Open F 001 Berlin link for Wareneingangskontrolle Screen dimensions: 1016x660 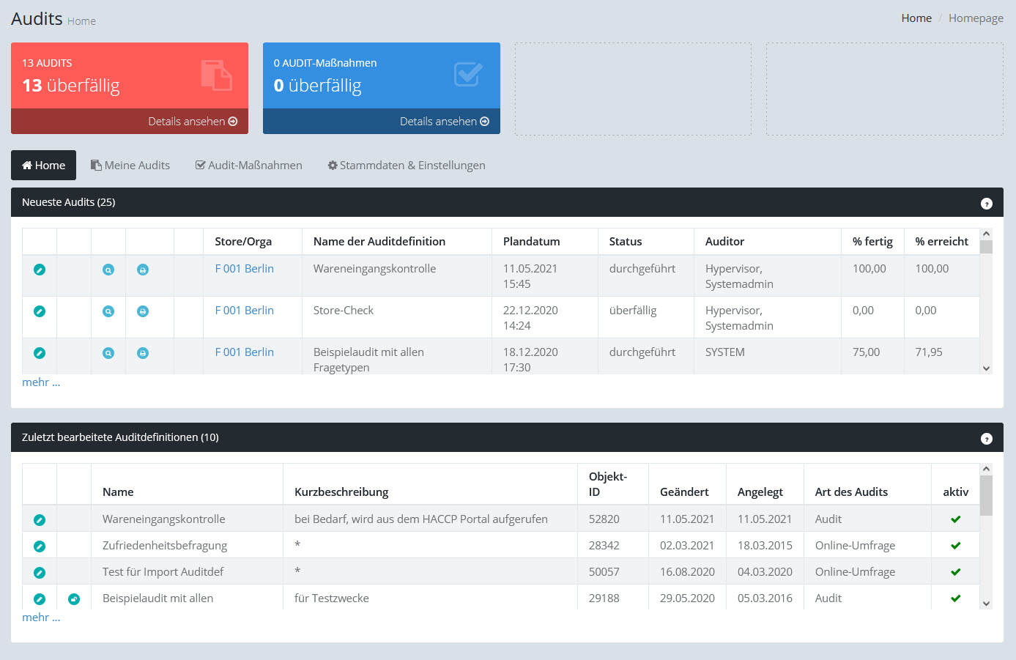pos(244,269)
